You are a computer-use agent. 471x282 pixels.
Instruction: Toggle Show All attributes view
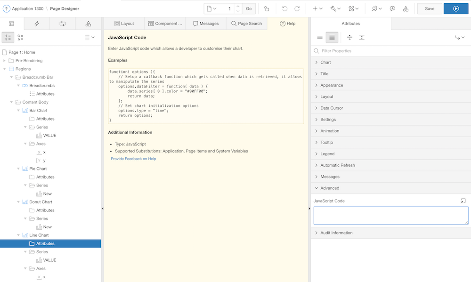click(332, 37)
